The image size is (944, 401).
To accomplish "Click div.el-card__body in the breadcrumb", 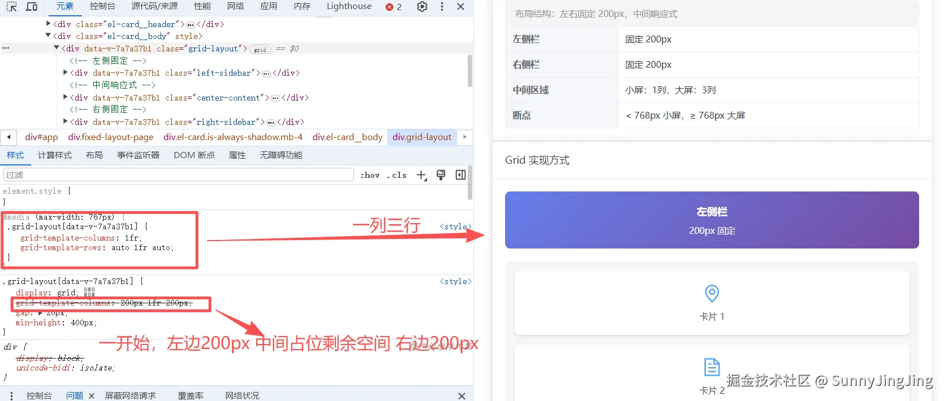I will [347, 137].
